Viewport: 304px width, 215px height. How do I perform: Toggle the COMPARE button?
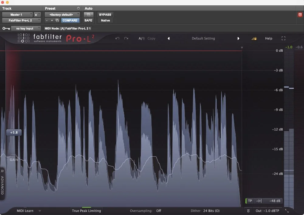click(x=70, y=20)
